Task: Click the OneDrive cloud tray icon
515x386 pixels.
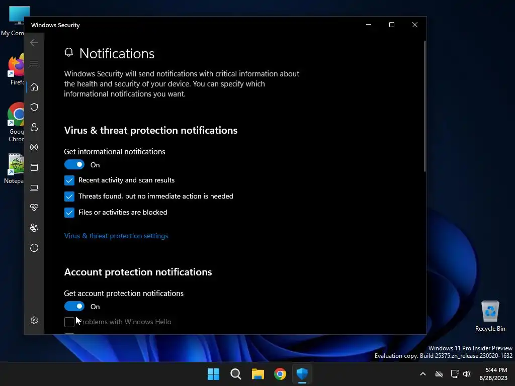Action: pos(439,374)
